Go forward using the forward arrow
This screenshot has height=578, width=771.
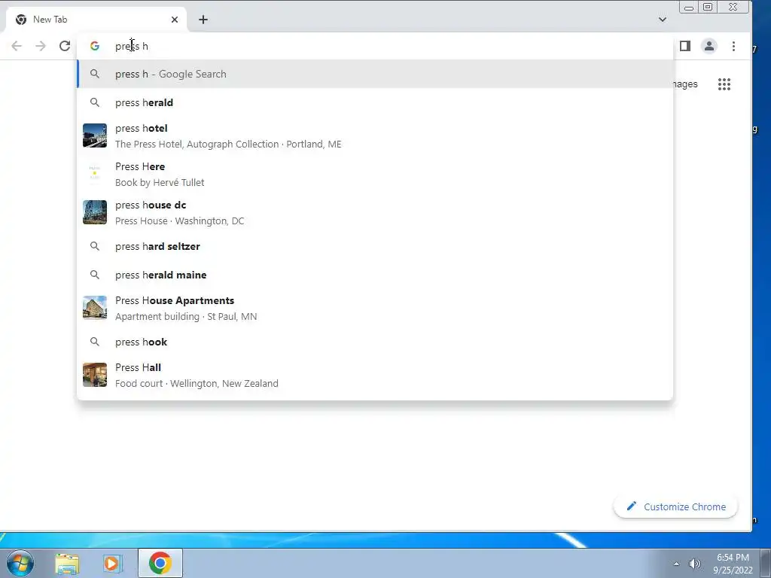(41, 46)
